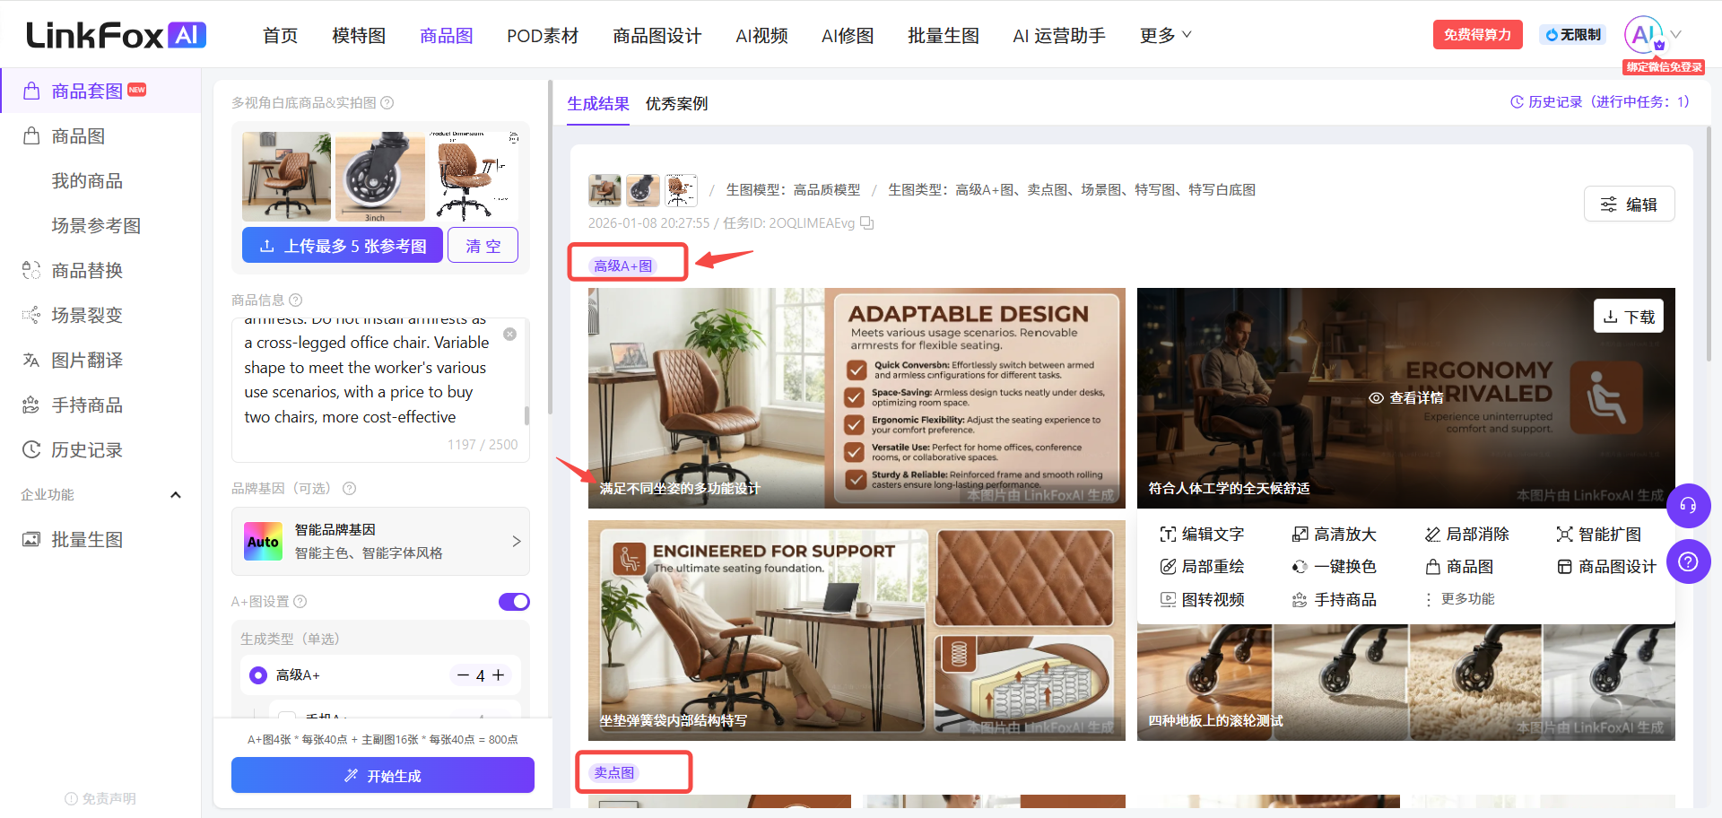Click 局部重绘 in the image tools popup
1722x818 pixels.
tap(1202, 566)
